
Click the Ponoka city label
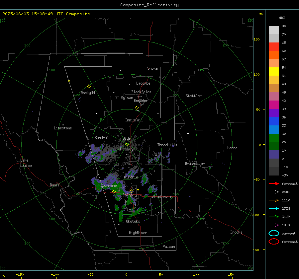[151, 68]
